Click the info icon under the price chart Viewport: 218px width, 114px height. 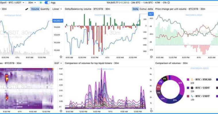[x=61, y=57]
